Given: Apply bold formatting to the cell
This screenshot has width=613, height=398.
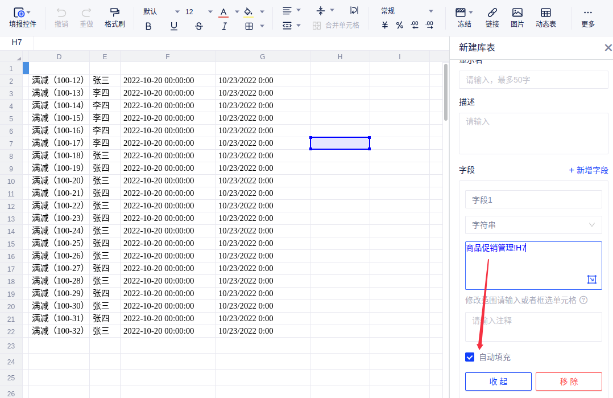Looking at the screenshot, I should (148, 26).
